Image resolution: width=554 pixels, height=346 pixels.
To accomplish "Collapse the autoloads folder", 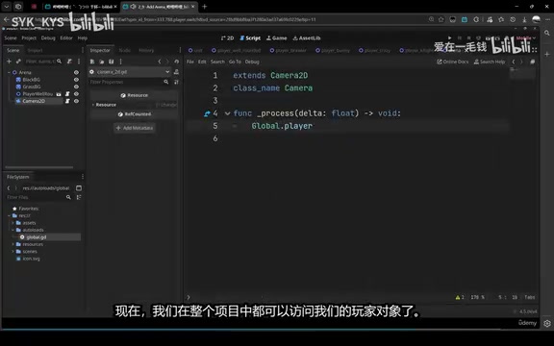I will [13, 230].
